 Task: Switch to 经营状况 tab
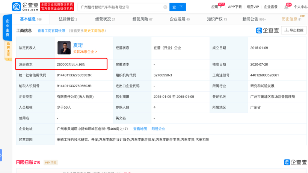105,19
